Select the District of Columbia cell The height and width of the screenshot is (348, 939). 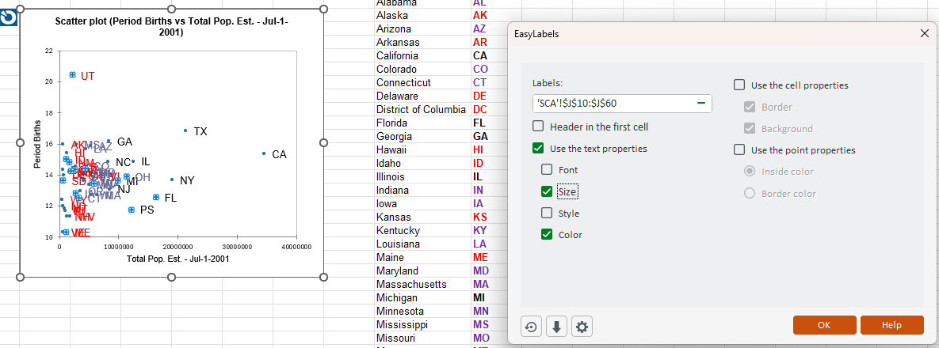[x=422, y=109]
